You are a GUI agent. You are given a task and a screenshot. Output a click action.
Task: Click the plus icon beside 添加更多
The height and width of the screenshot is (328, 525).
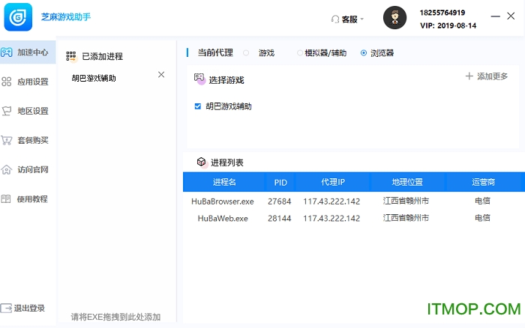[469, 76]
